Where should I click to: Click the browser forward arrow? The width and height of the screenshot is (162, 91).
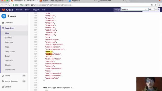point(6,5)
